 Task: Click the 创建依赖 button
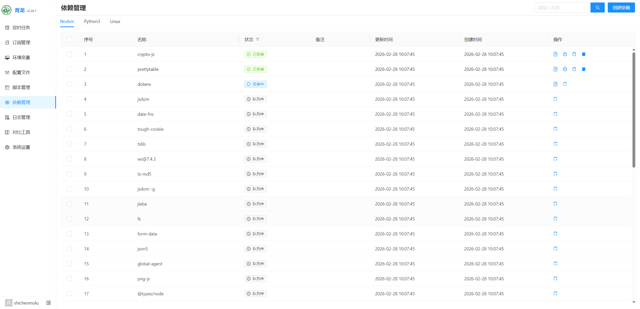[621, 8]
